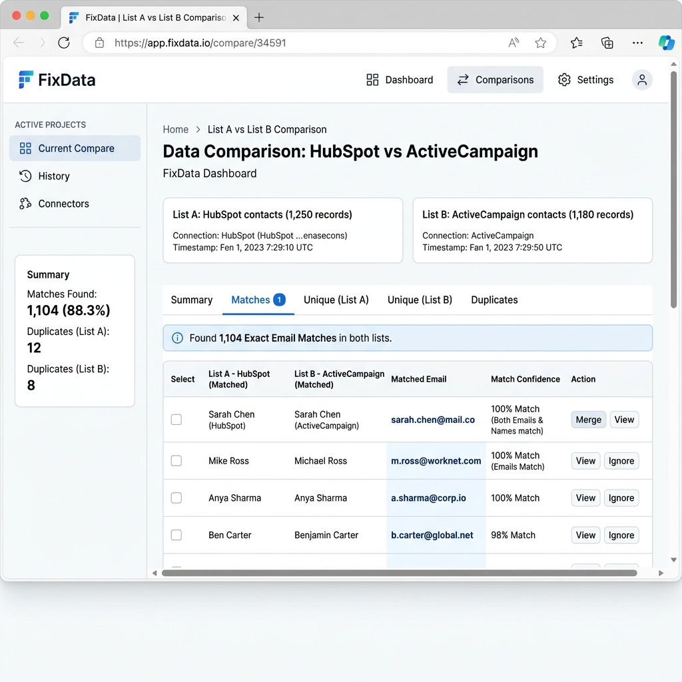Open the Favorites list icon

coord(577,43)
